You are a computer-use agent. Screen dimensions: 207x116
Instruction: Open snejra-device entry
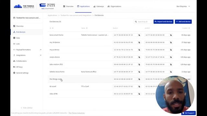(x=55, y=57)
